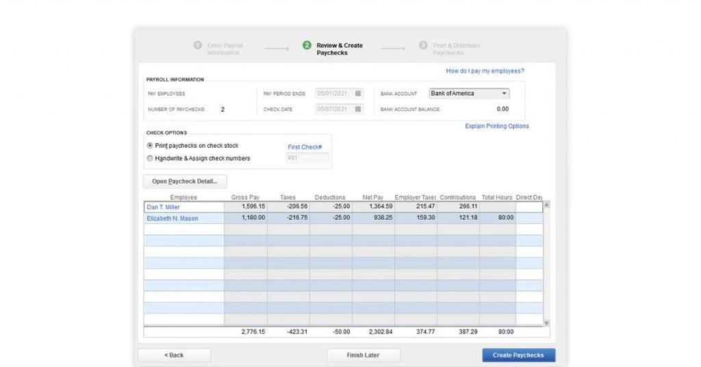Click the Create Paychecks button
This screenshot has height=367, width=701.
(x=519, y=355)
